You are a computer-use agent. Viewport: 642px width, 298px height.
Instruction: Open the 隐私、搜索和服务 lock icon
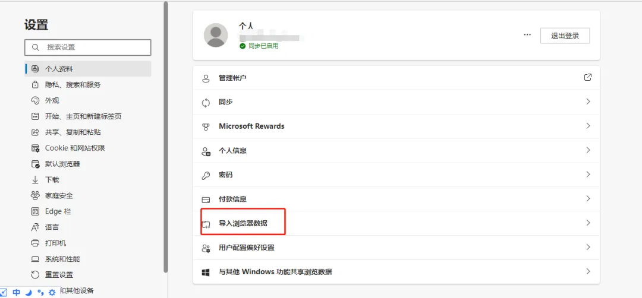35,85
